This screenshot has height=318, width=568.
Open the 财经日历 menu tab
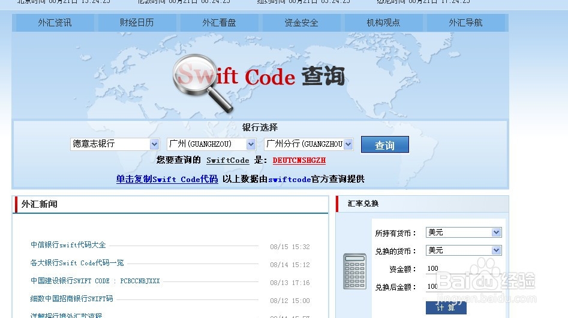[137, 23]
